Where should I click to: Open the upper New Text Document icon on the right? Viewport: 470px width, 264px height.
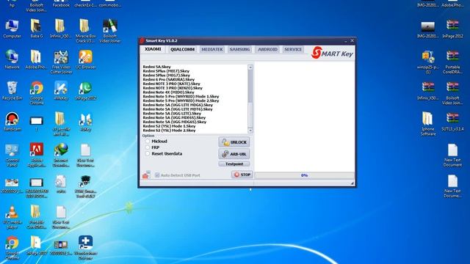tap(452, 150)
